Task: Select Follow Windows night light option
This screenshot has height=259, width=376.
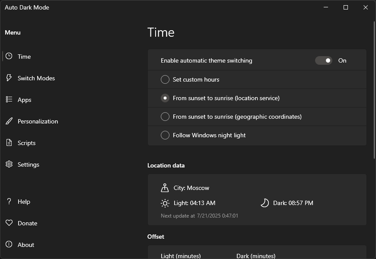Action: [x=165, y=135]
